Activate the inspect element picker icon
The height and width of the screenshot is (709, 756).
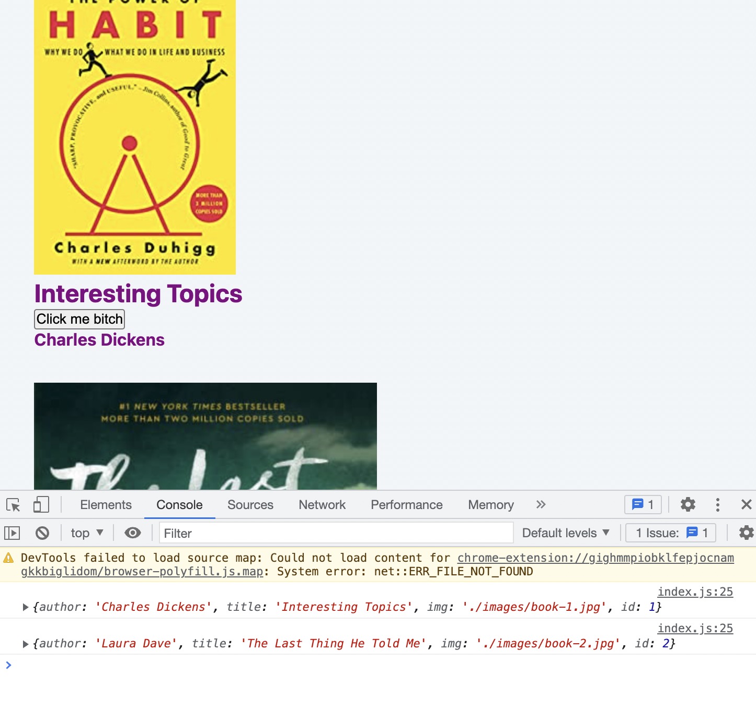[13, 505]
